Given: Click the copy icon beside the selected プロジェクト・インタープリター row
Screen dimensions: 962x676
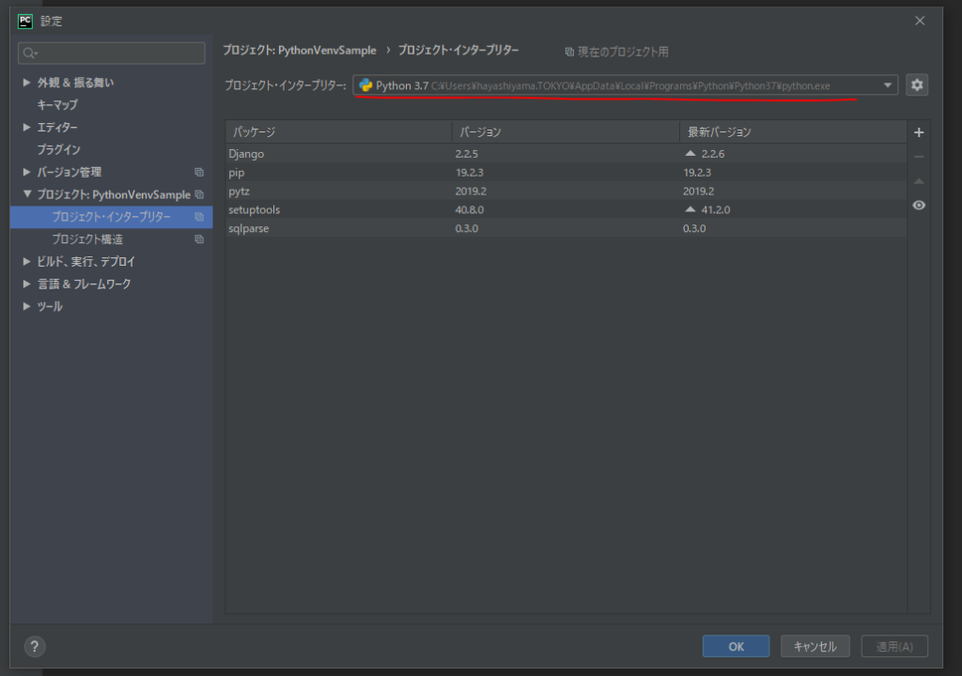Looking at the screenshot, I should coord(199,217).
